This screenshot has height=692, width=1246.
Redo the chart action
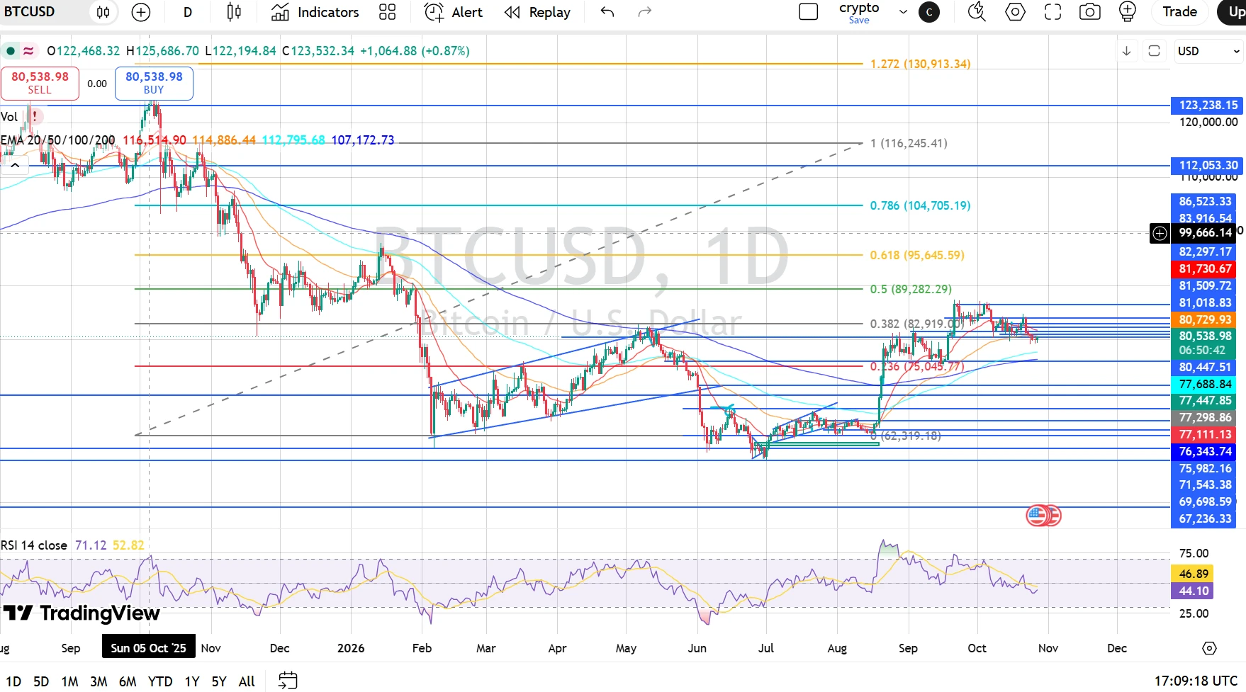pos(645,12)
